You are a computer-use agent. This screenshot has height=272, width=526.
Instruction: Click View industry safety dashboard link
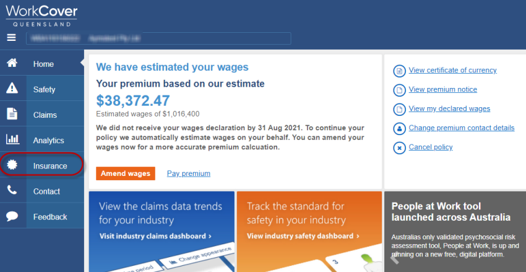[303, 236]
